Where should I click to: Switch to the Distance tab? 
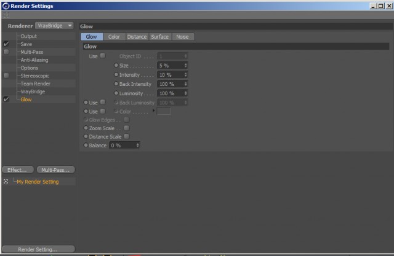(x=137, y=37)
